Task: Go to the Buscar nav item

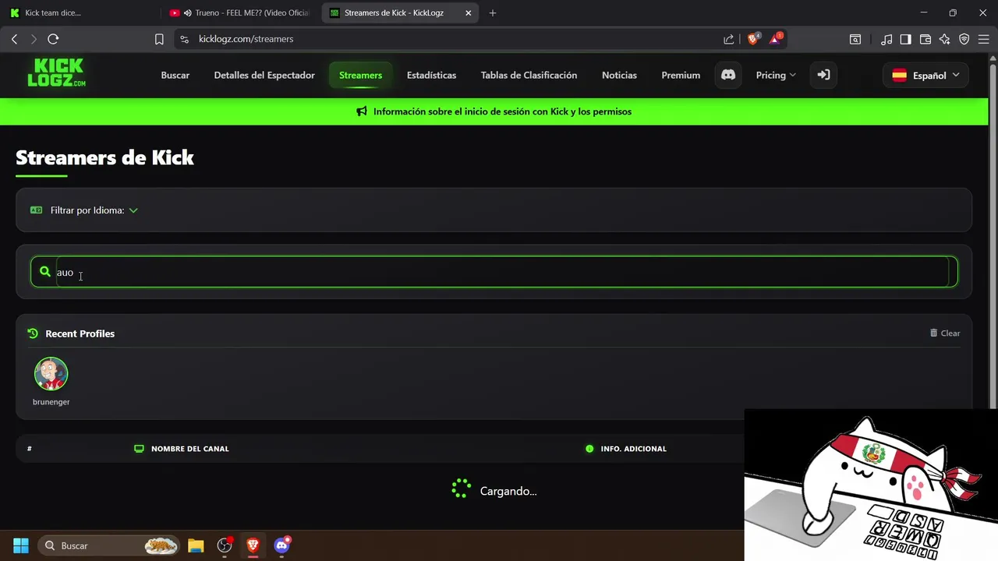Action: tap(175, 75)
